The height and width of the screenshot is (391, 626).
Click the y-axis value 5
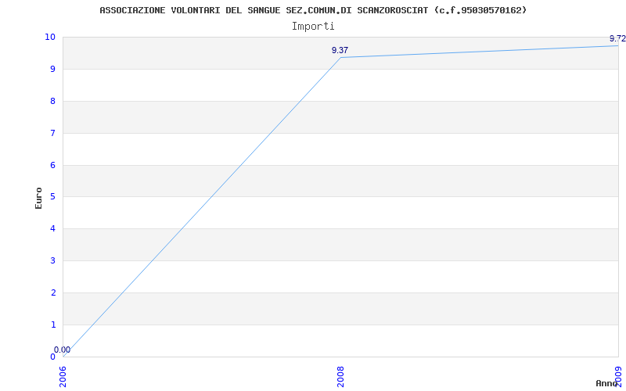(52, 197)
